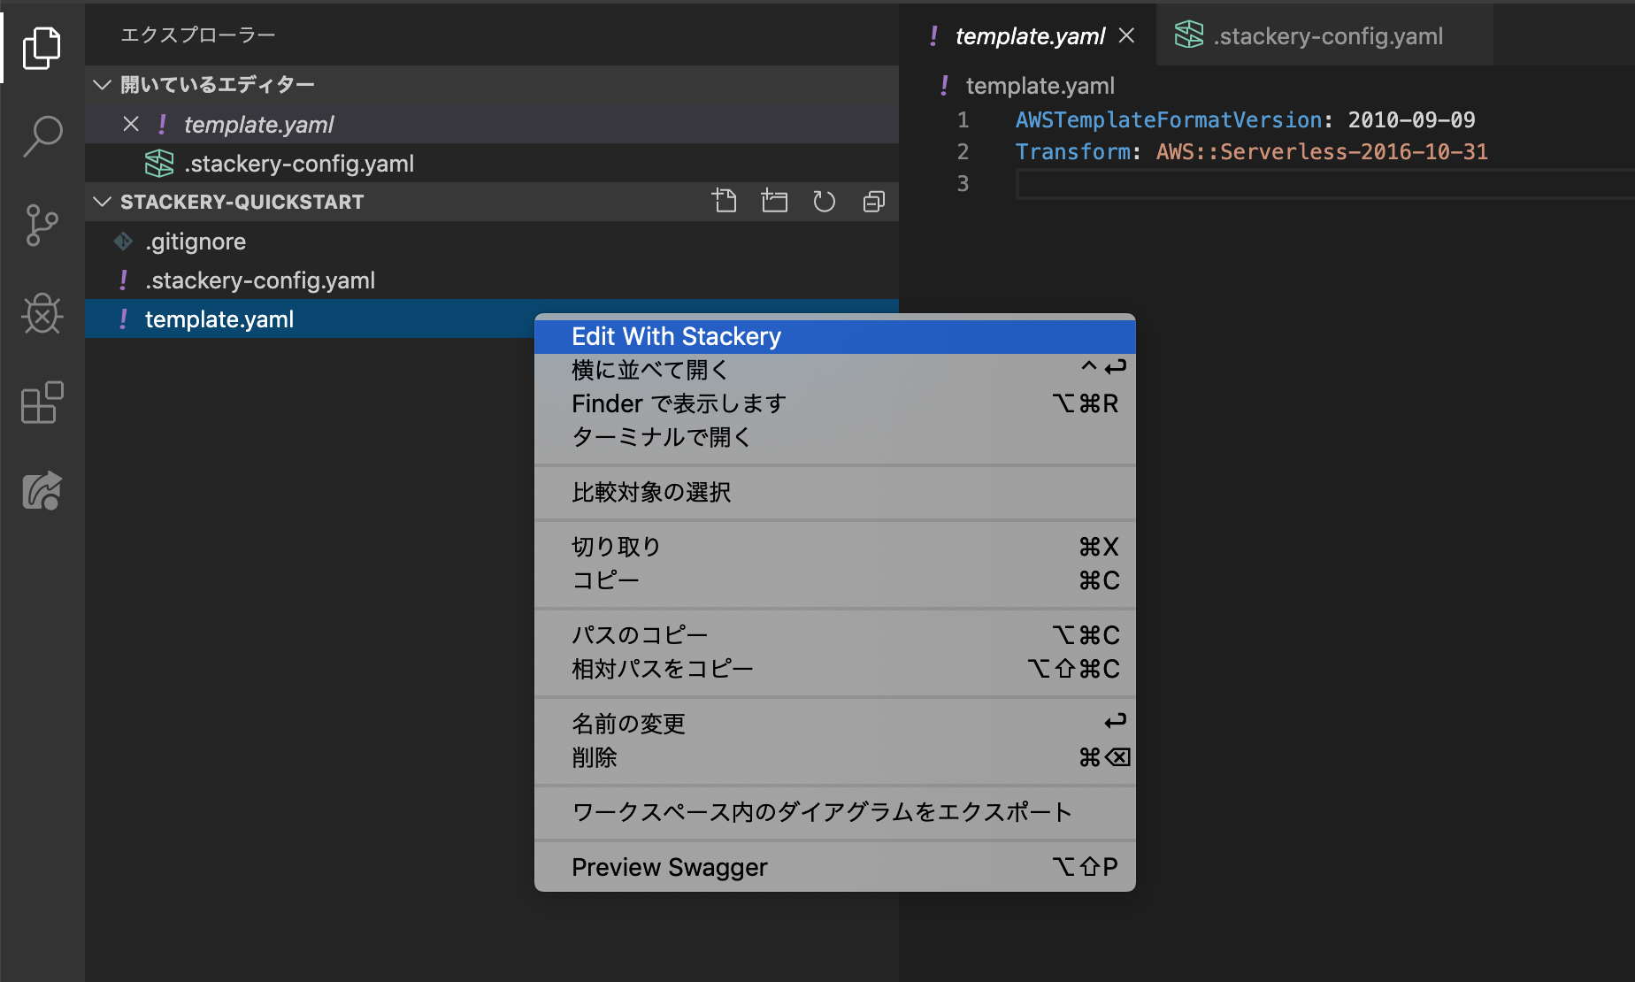
Task: Open the Search view in activity bar
Action: 42,136
